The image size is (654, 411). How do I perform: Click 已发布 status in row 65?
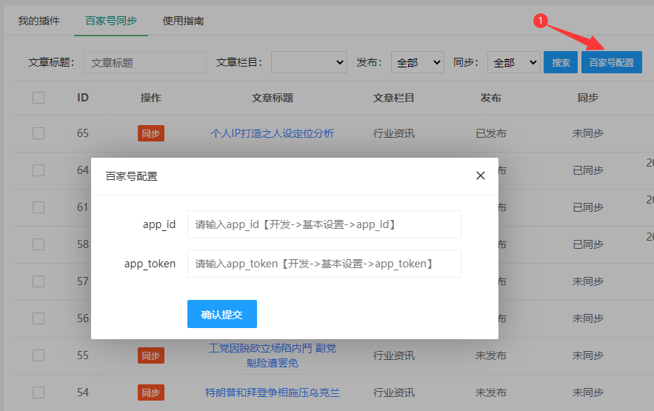pyautogui.click(x=491, y=133)
